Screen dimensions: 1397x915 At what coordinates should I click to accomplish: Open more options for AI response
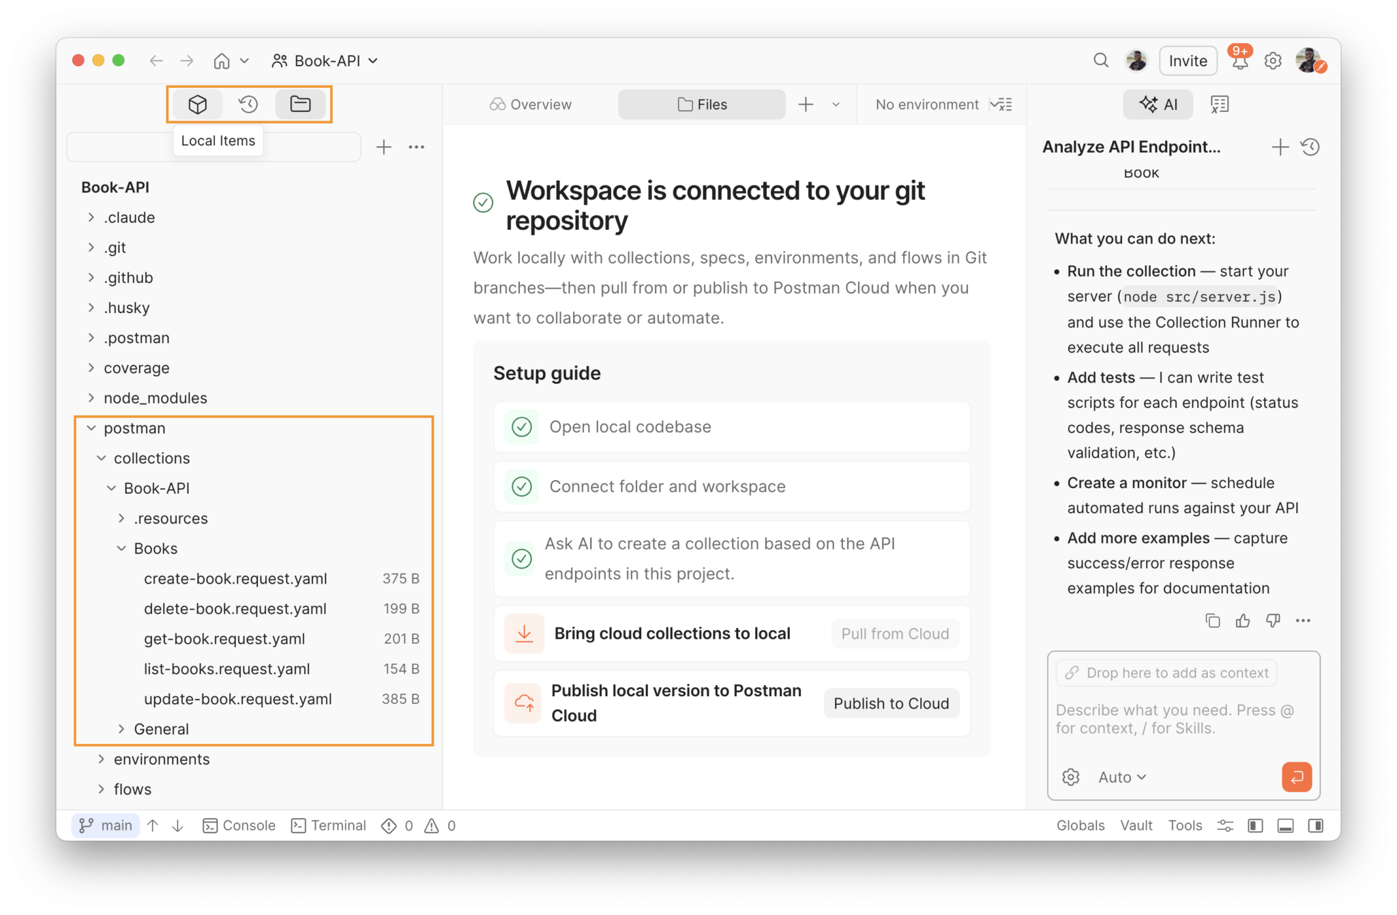tap(1303, 620)
